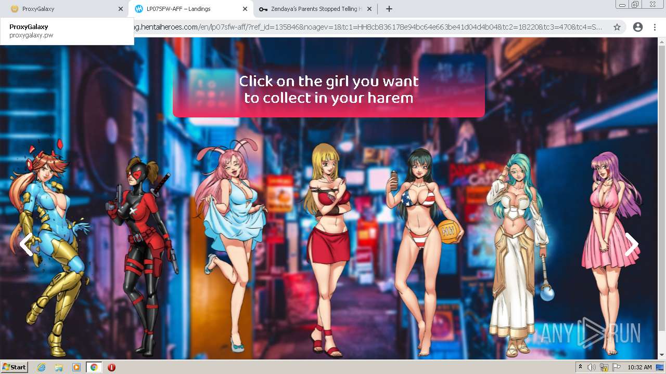Open the media player taskbar icon
The image size is (666, 374).
point(76,367)
